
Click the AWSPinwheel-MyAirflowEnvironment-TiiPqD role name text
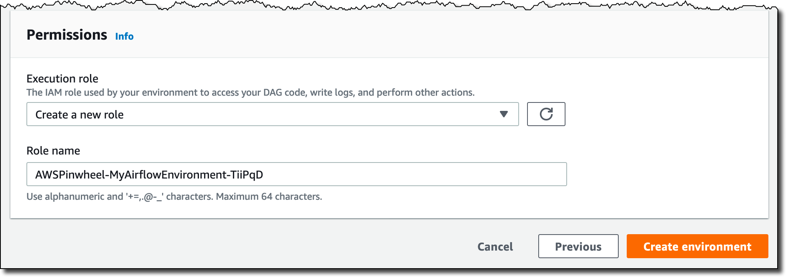(149, 175)
